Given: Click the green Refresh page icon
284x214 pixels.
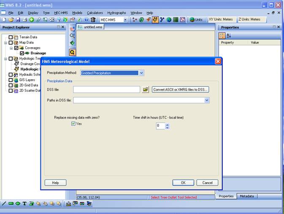Looking at the screenshot, I should (x=79, y=19).
